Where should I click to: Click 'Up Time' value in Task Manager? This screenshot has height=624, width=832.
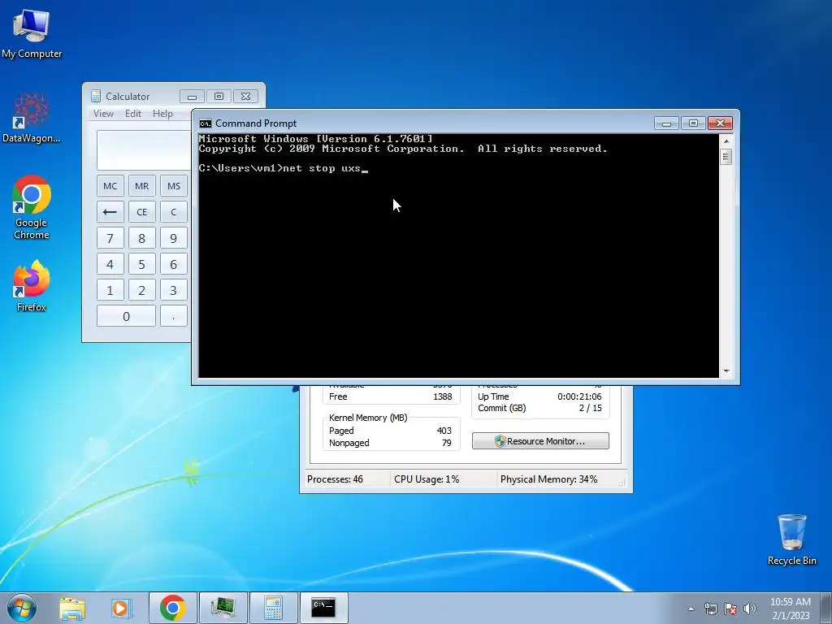click(579, 396)
